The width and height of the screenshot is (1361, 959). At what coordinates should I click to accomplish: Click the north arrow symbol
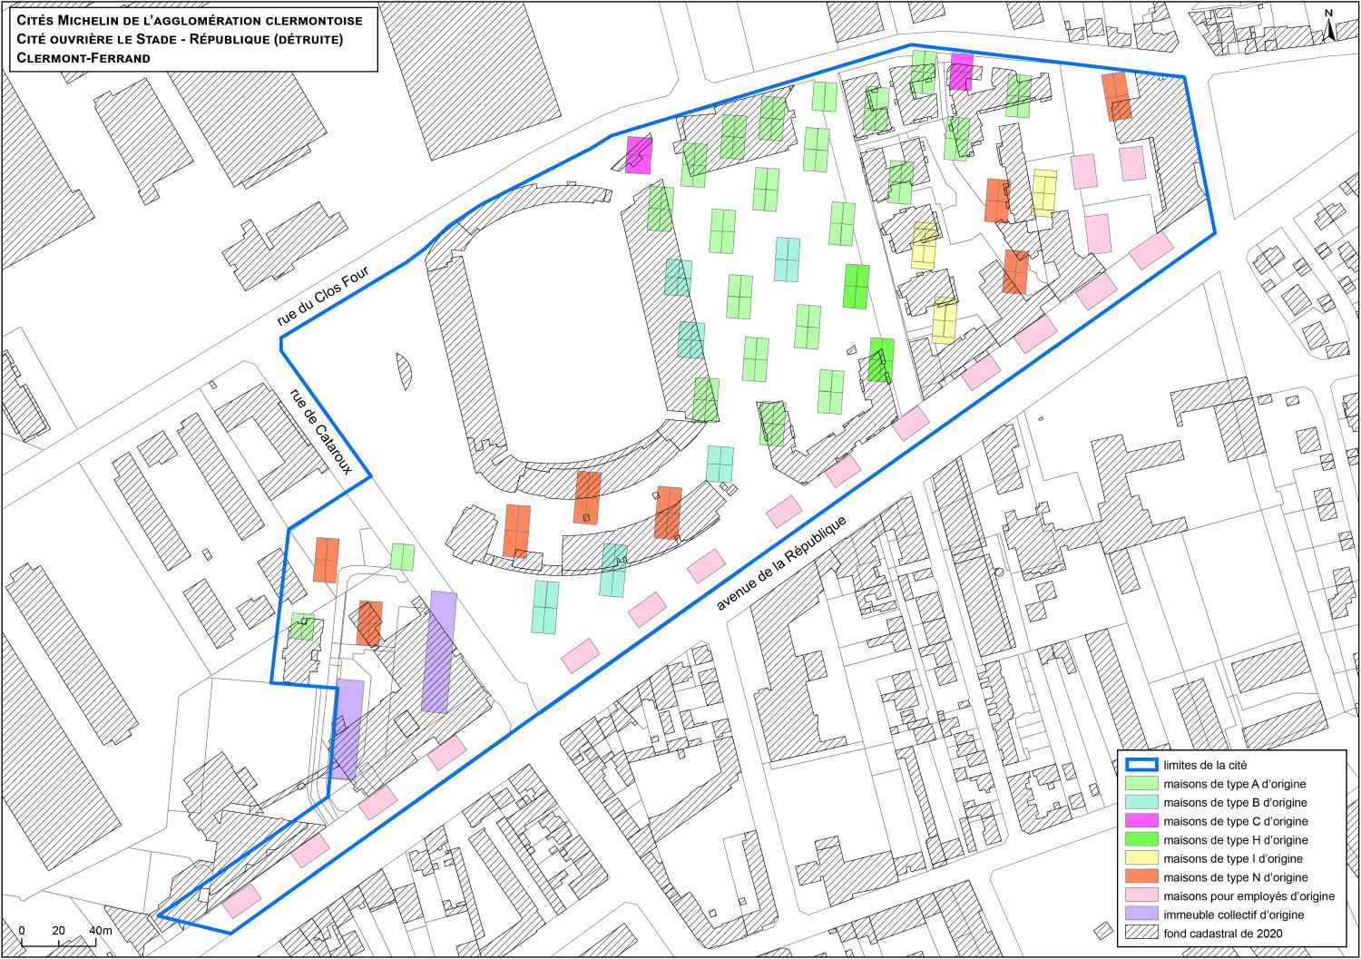click(x=1327, y=24)
